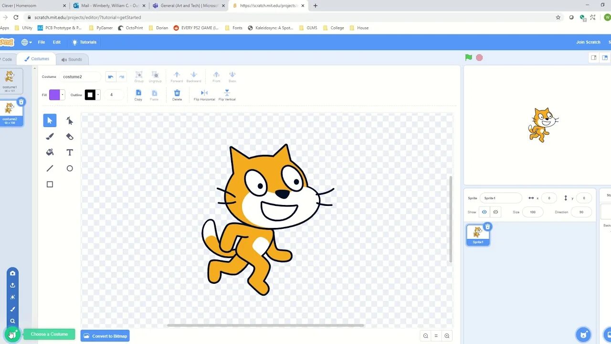This screenshot has height=344, width=611.
Task: Flip the costume vertically
Action: click(227, 95)
